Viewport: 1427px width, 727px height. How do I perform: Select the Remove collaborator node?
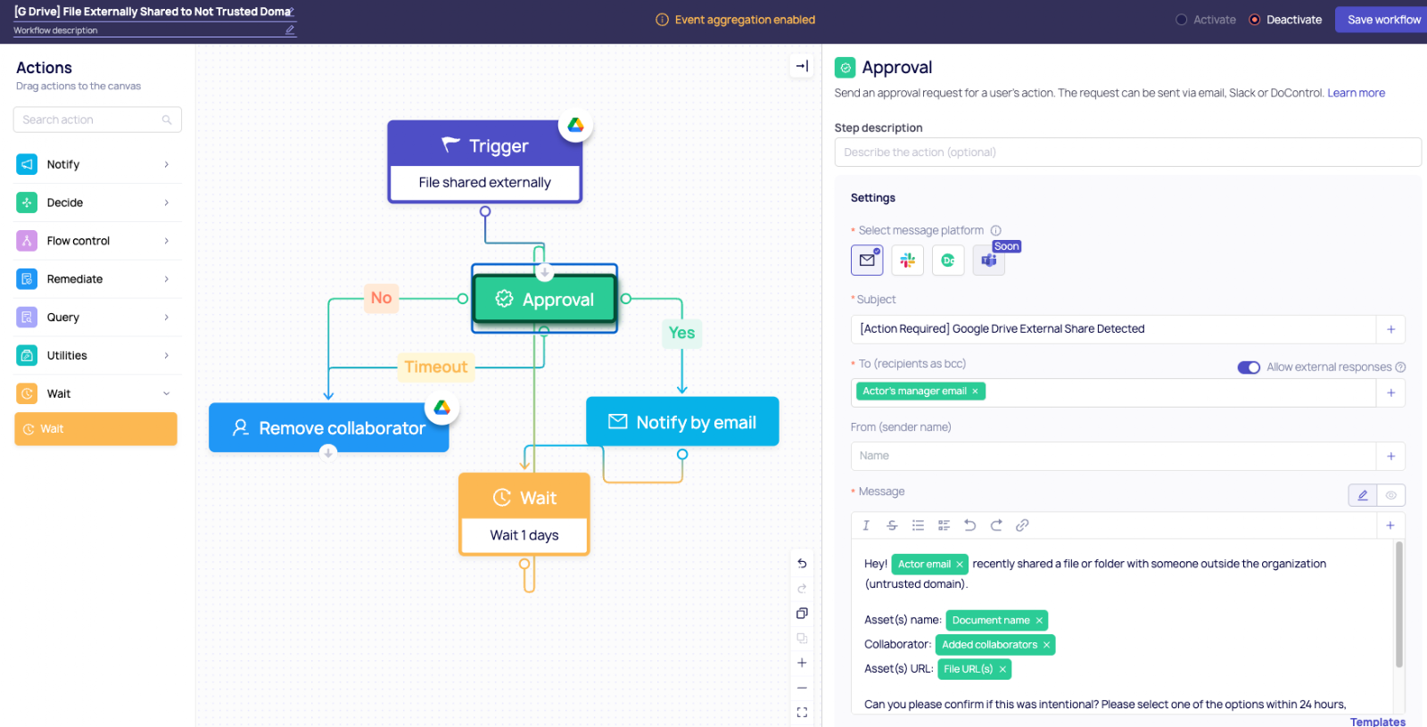(328, 427)
